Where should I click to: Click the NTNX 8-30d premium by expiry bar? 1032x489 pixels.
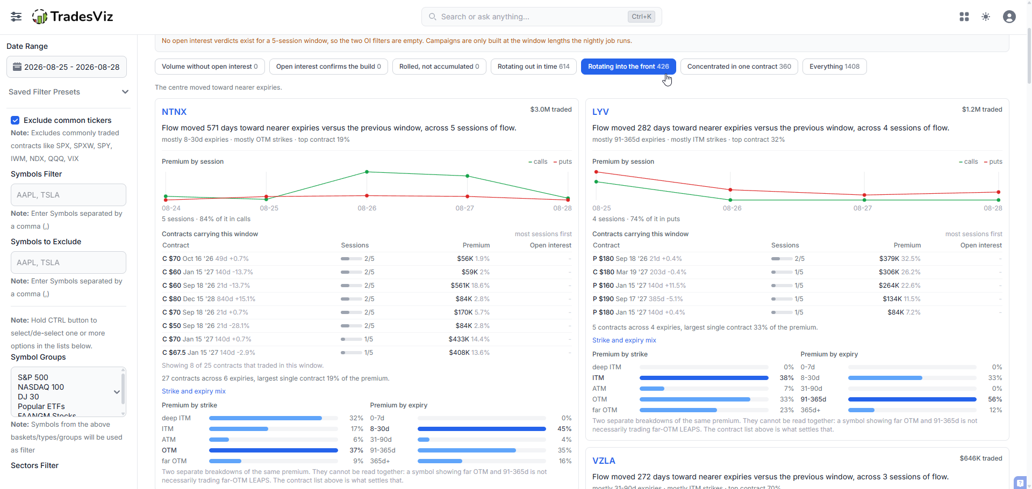tap(482, 429)
